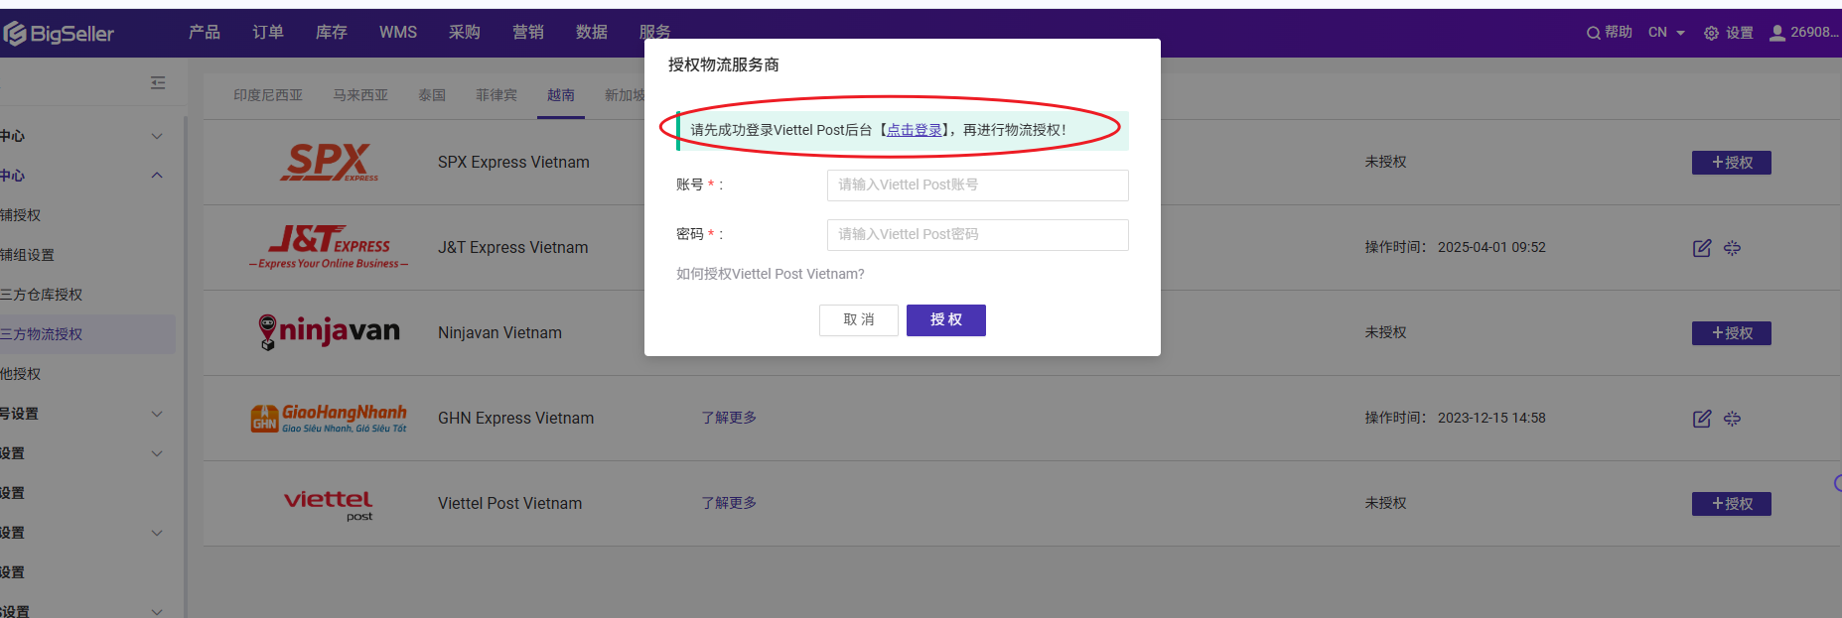
Task: Click GHN Express row unlink icon
Action: tap(1732, 419)
